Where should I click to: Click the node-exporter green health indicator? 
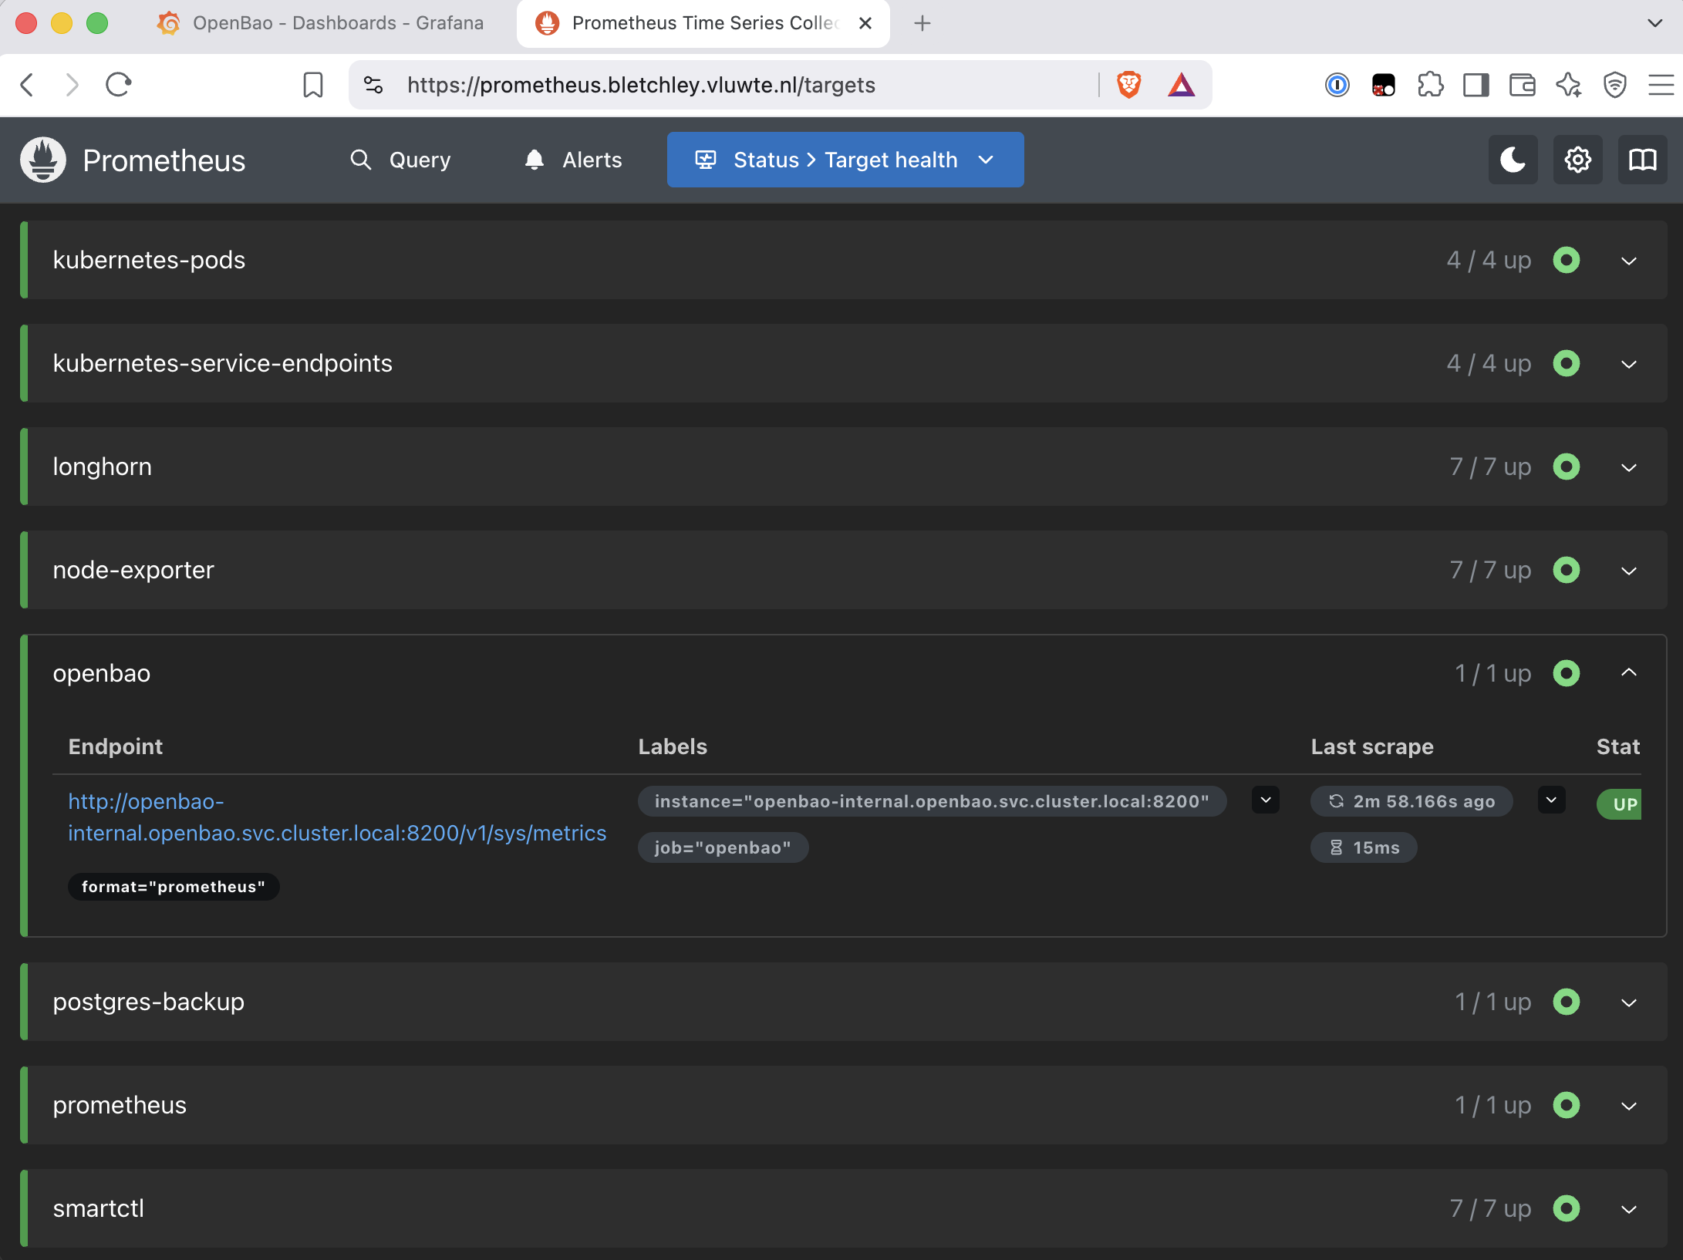(x=1566, y=570)
